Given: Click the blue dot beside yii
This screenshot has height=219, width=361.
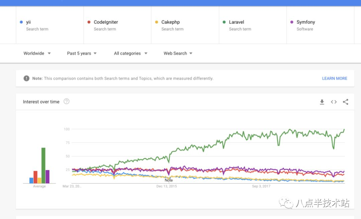Looking at the screenshot, I should tap(21, 22).
